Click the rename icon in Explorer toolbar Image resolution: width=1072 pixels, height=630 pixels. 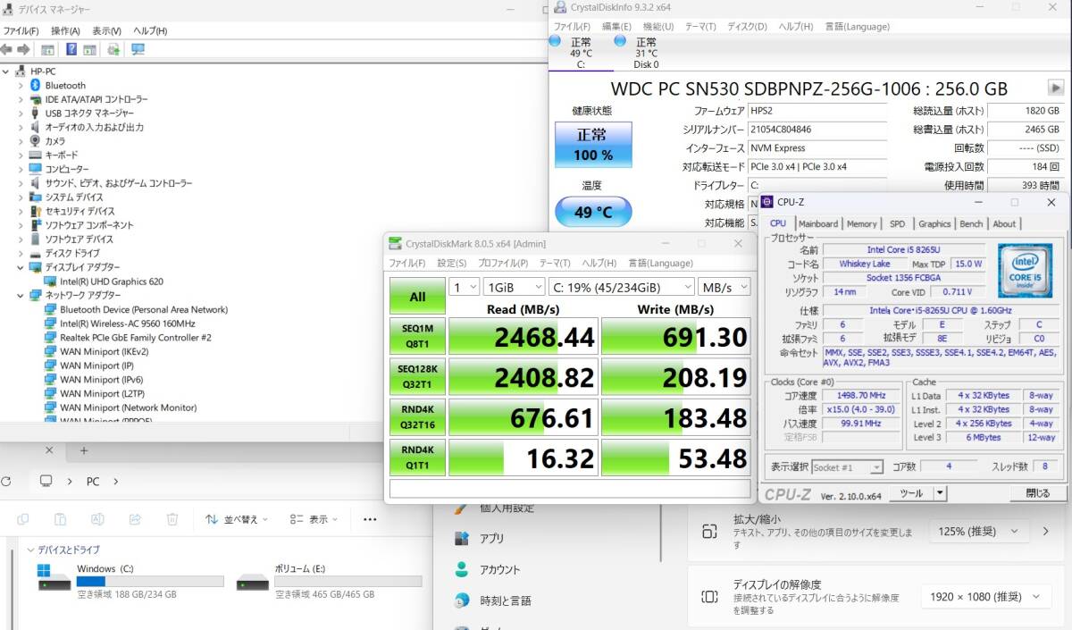point(97,519)
